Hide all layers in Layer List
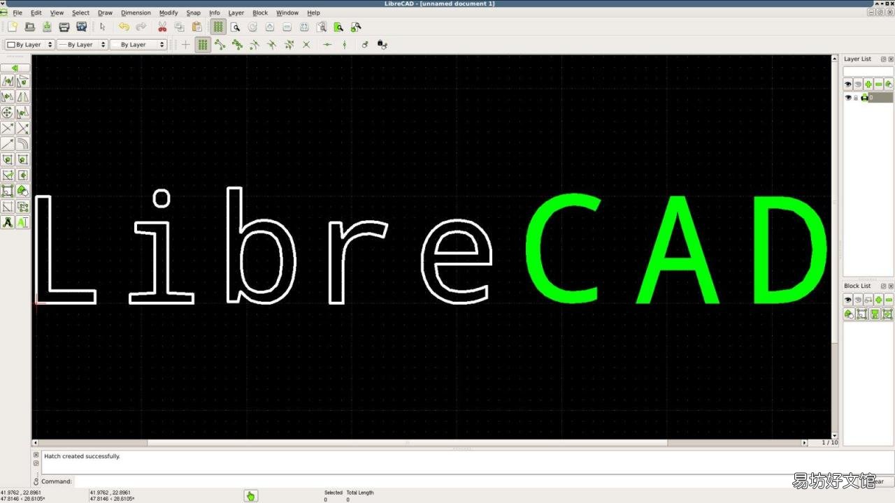 859,84
